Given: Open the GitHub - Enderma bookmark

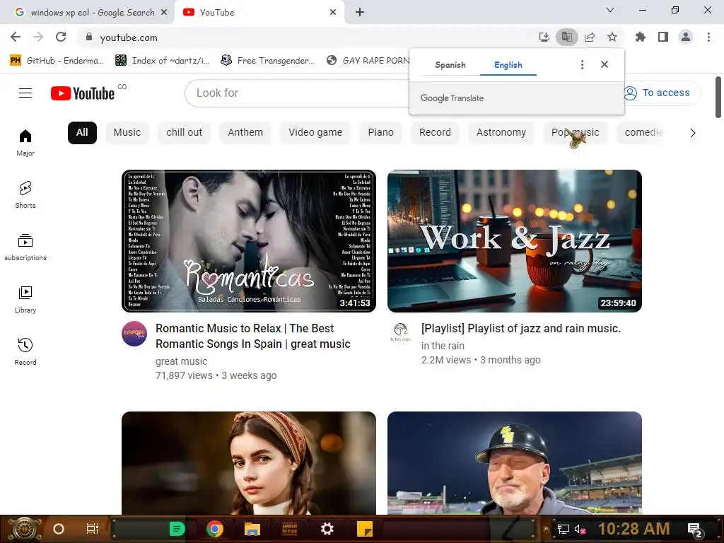Looking at the screenshot, I should point(57,61).
